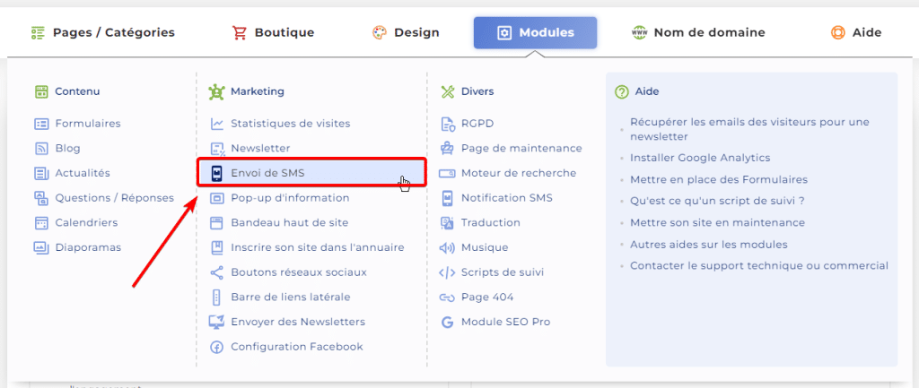Screen dimensions: 919x388
Task: Click the Boutons réseaux sociaux share icon
Action: pyautogui.click(x=216, y=272)
